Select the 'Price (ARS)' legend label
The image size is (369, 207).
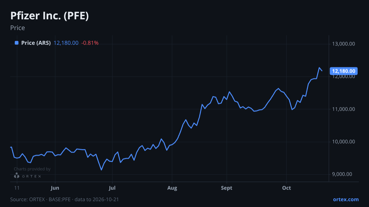tap(36, 43)
